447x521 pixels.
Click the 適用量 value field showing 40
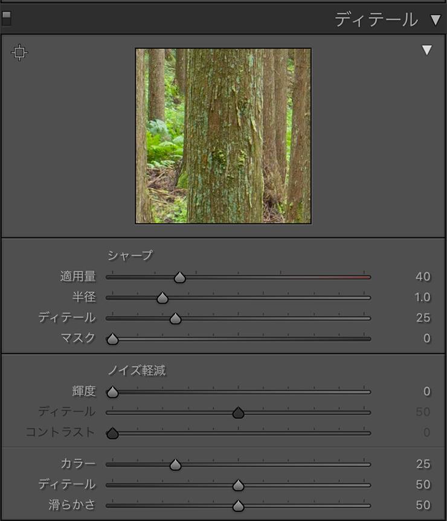[x=423, y=276]
